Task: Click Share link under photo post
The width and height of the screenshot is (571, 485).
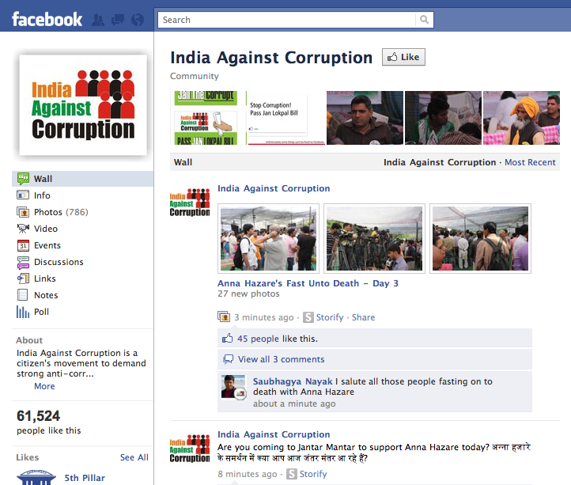Action: pyautogui.click(x=363, y=317)
